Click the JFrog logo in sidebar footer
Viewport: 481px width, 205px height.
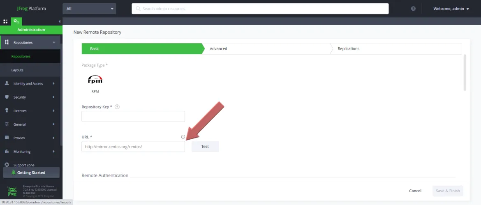tap(13, 191)
